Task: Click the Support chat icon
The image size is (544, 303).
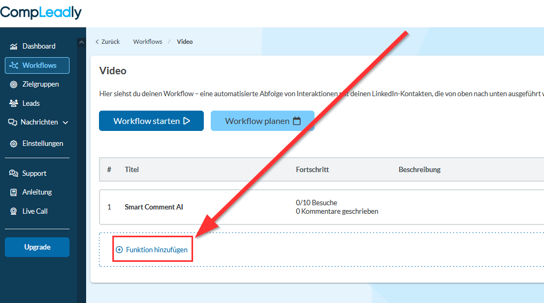Action: point(14,174)
